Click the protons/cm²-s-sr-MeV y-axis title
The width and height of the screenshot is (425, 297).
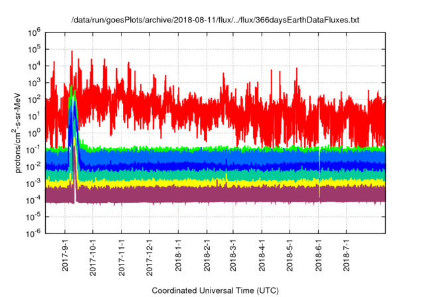coord(17,133)
